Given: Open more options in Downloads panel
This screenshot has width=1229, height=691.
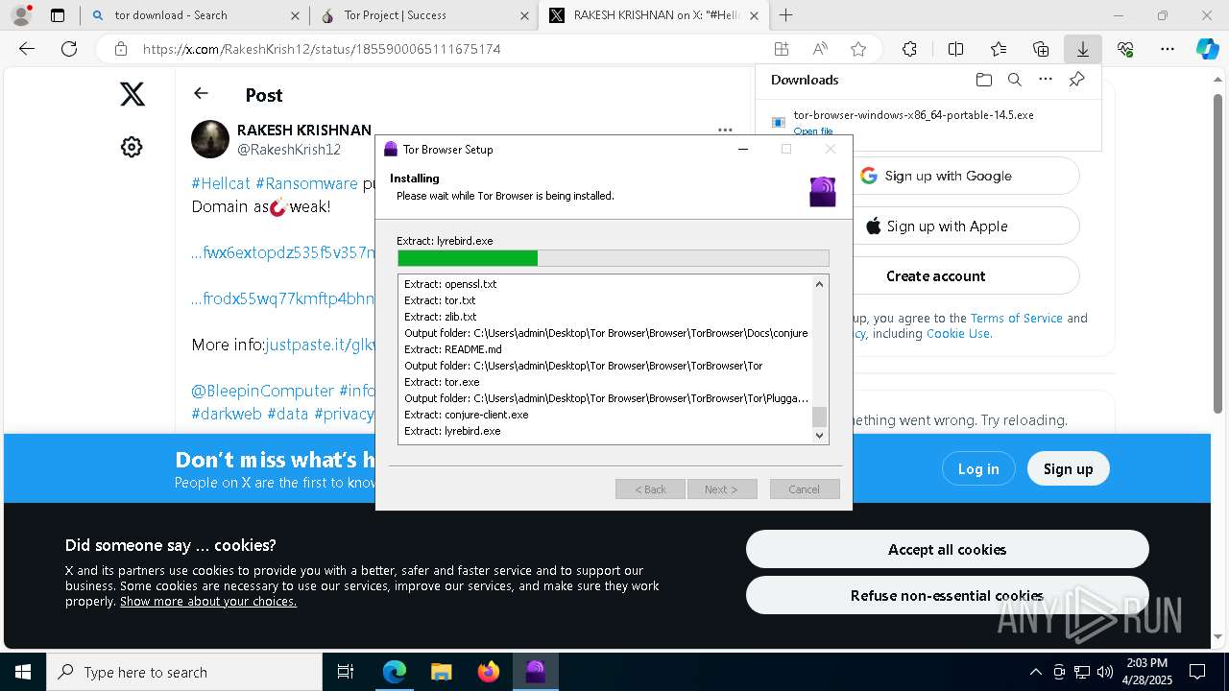Looking at the screenshot, I should (1046, 80).
